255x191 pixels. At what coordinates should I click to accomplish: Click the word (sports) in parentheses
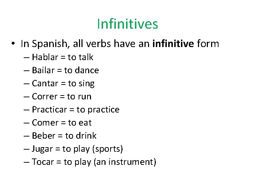[x=107, y=149]
